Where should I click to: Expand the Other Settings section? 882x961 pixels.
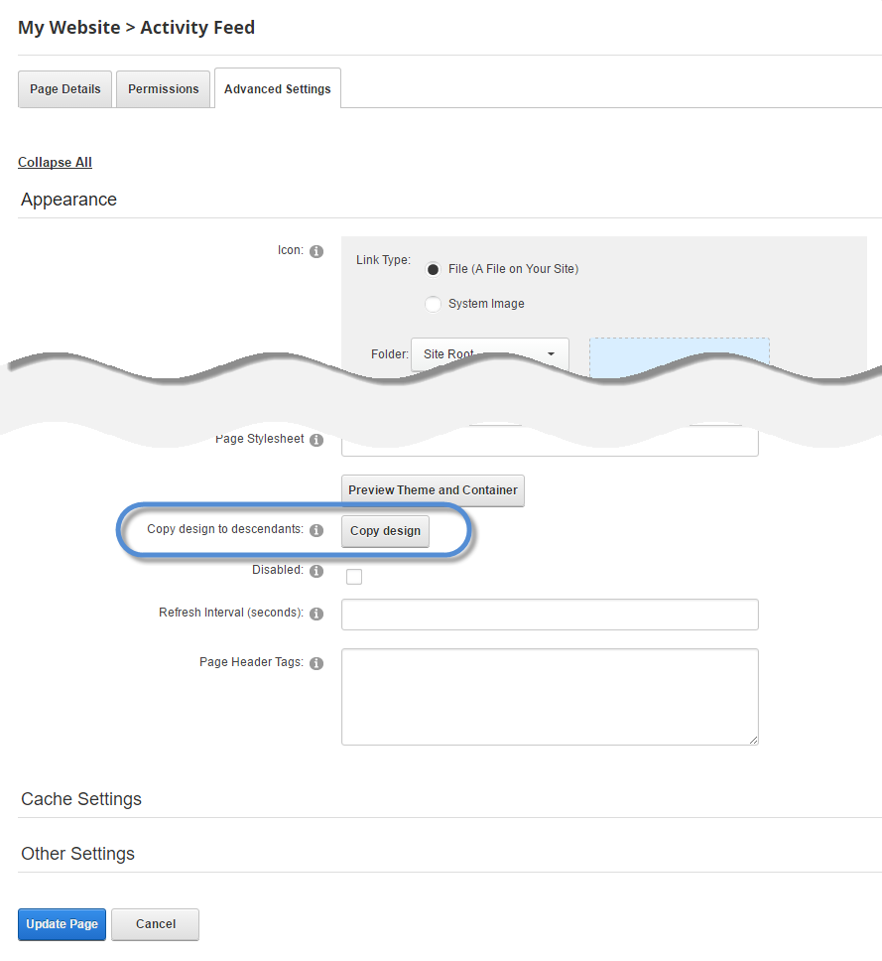click(x=77, y=854)
